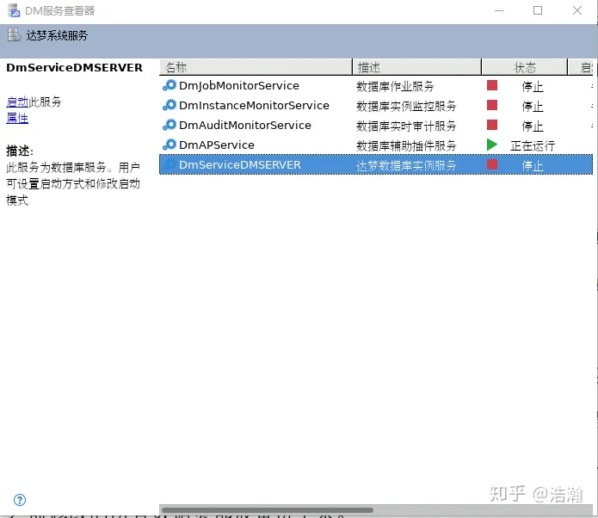Viewport: 598px width, 518px height.
Task: Click the 停止 status of DmServiceDMSERVER
Action: click(533, 166)
